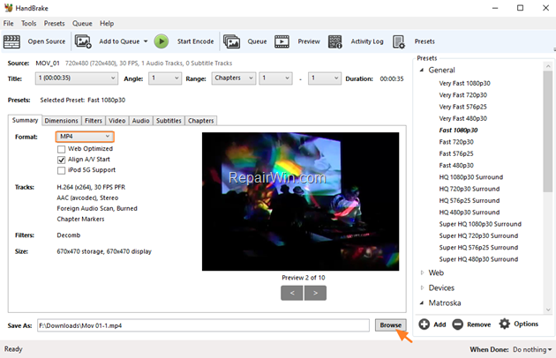Collapse the General presets group
The height and width of the screenshot is (358, 556).
click(422, 71)
